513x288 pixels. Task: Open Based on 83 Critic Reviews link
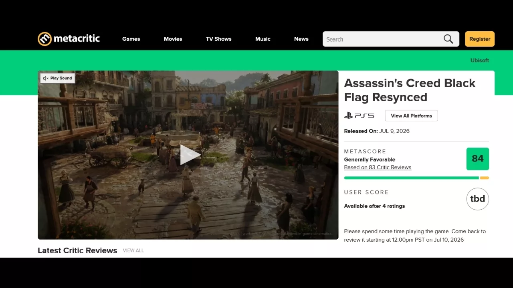pos(378,167)
